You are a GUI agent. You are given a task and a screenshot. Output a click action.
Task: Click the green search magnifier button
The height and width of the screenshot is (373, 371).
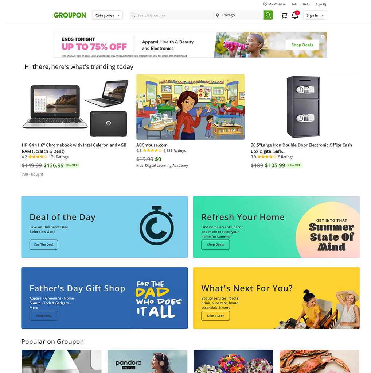point(268,15)
